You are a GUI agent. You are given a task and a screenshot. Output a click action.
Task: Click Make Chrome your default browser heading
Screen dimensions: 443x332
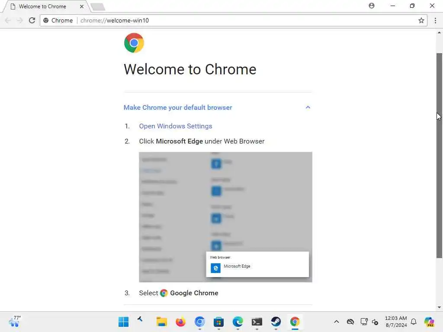178,108
